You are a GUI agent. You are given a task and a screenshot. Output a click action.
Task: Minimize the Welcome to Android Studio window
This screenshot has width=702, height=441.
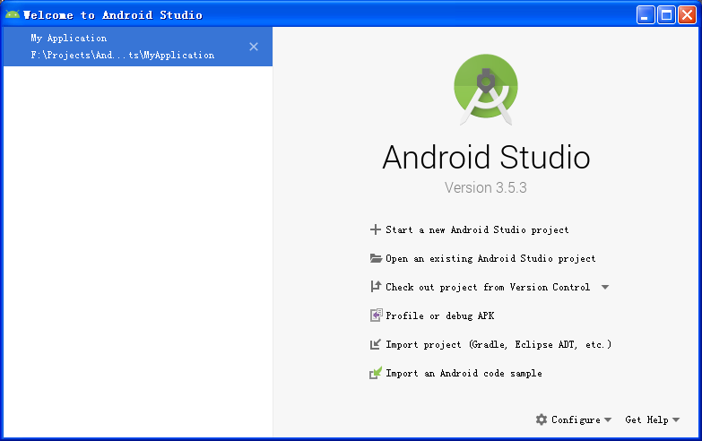(646, 14)
